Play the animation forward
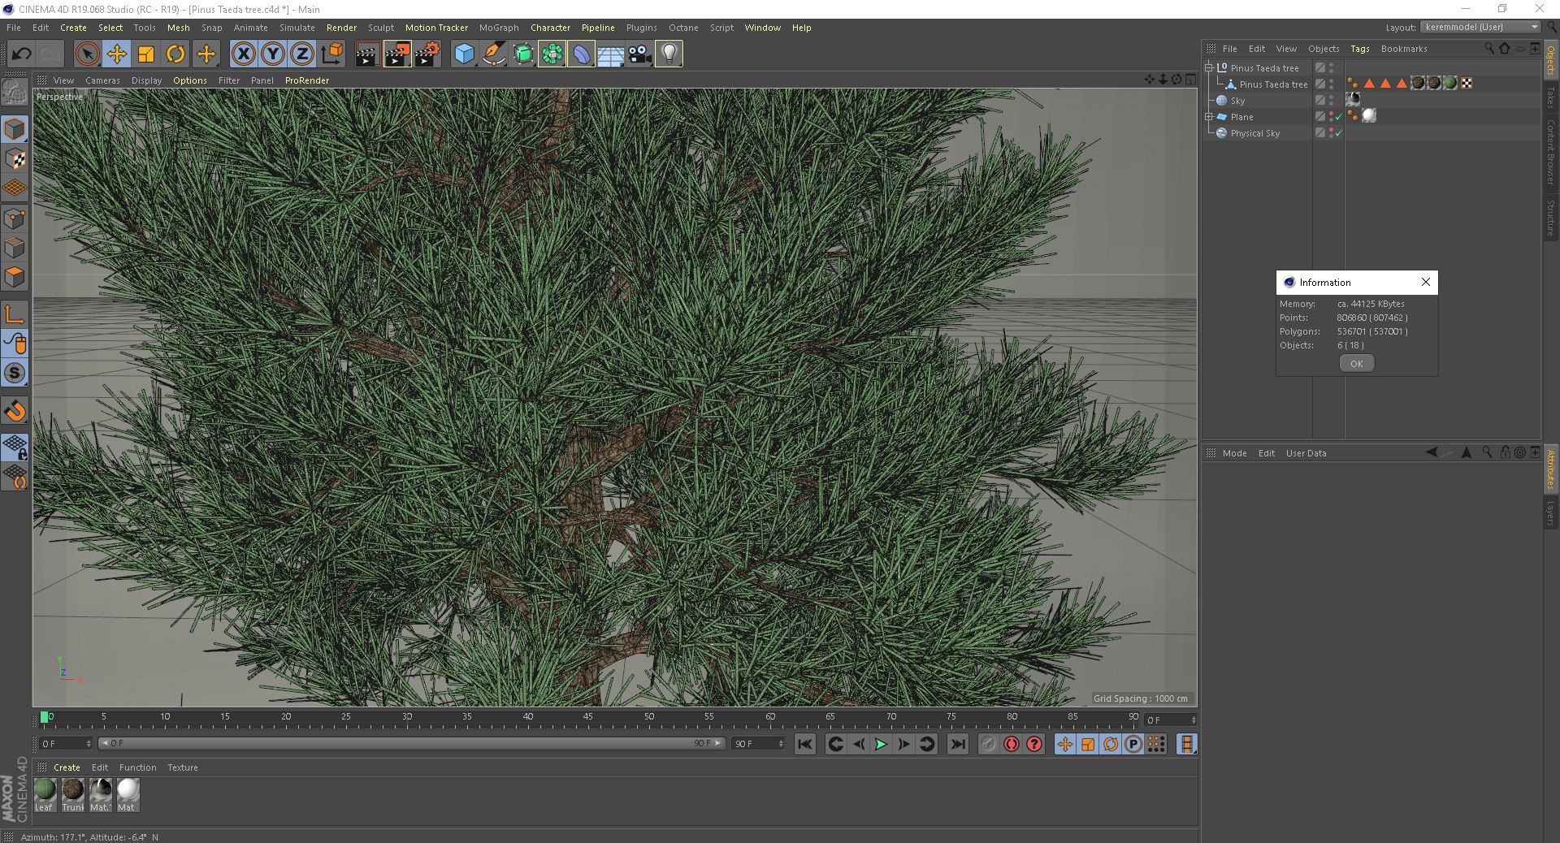This screenshot has width=1560, height=843. (x=881, y=744)
